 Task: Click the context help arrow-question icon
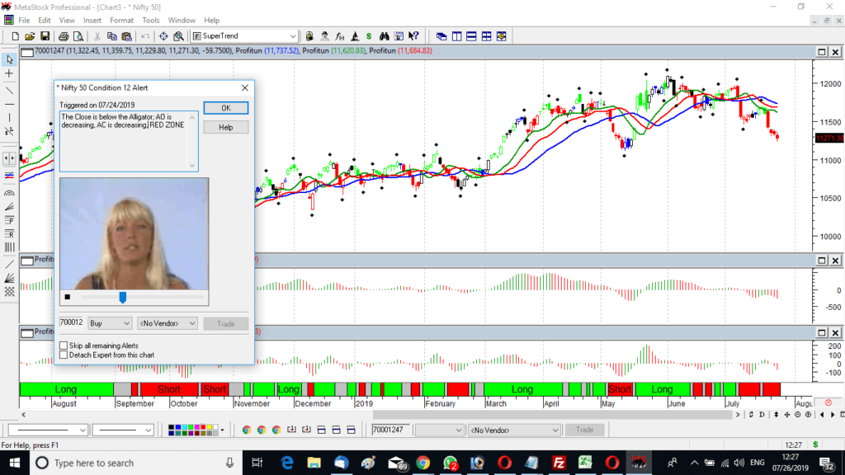click(x=413, y=36)
